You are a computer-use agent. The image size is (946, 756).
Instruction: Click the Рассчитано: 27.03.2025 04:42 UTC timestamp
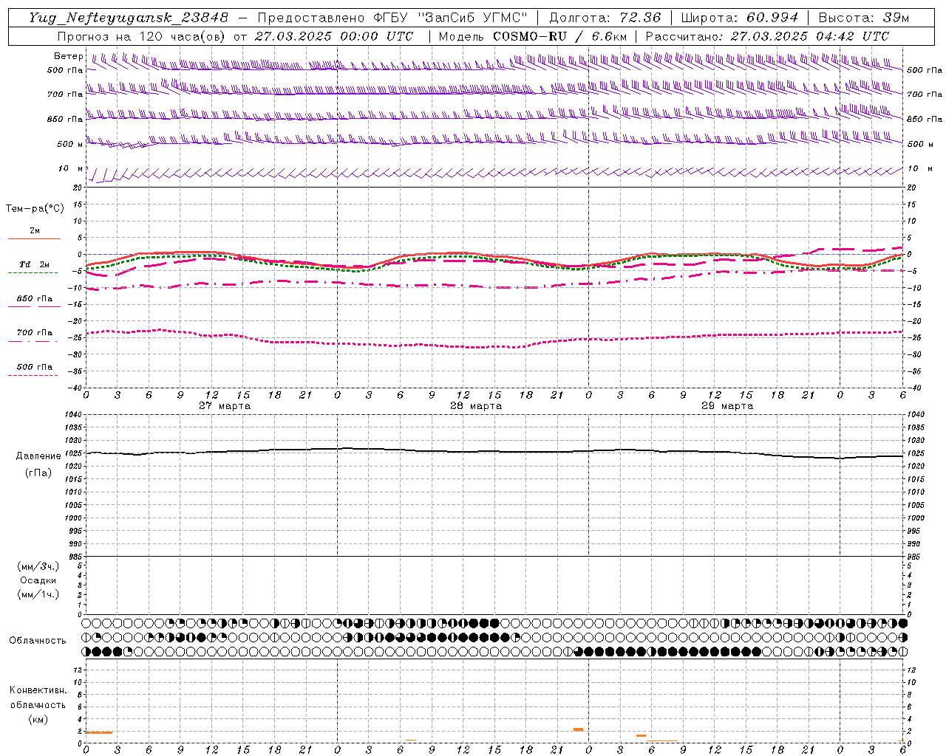(x=767, y=36)
